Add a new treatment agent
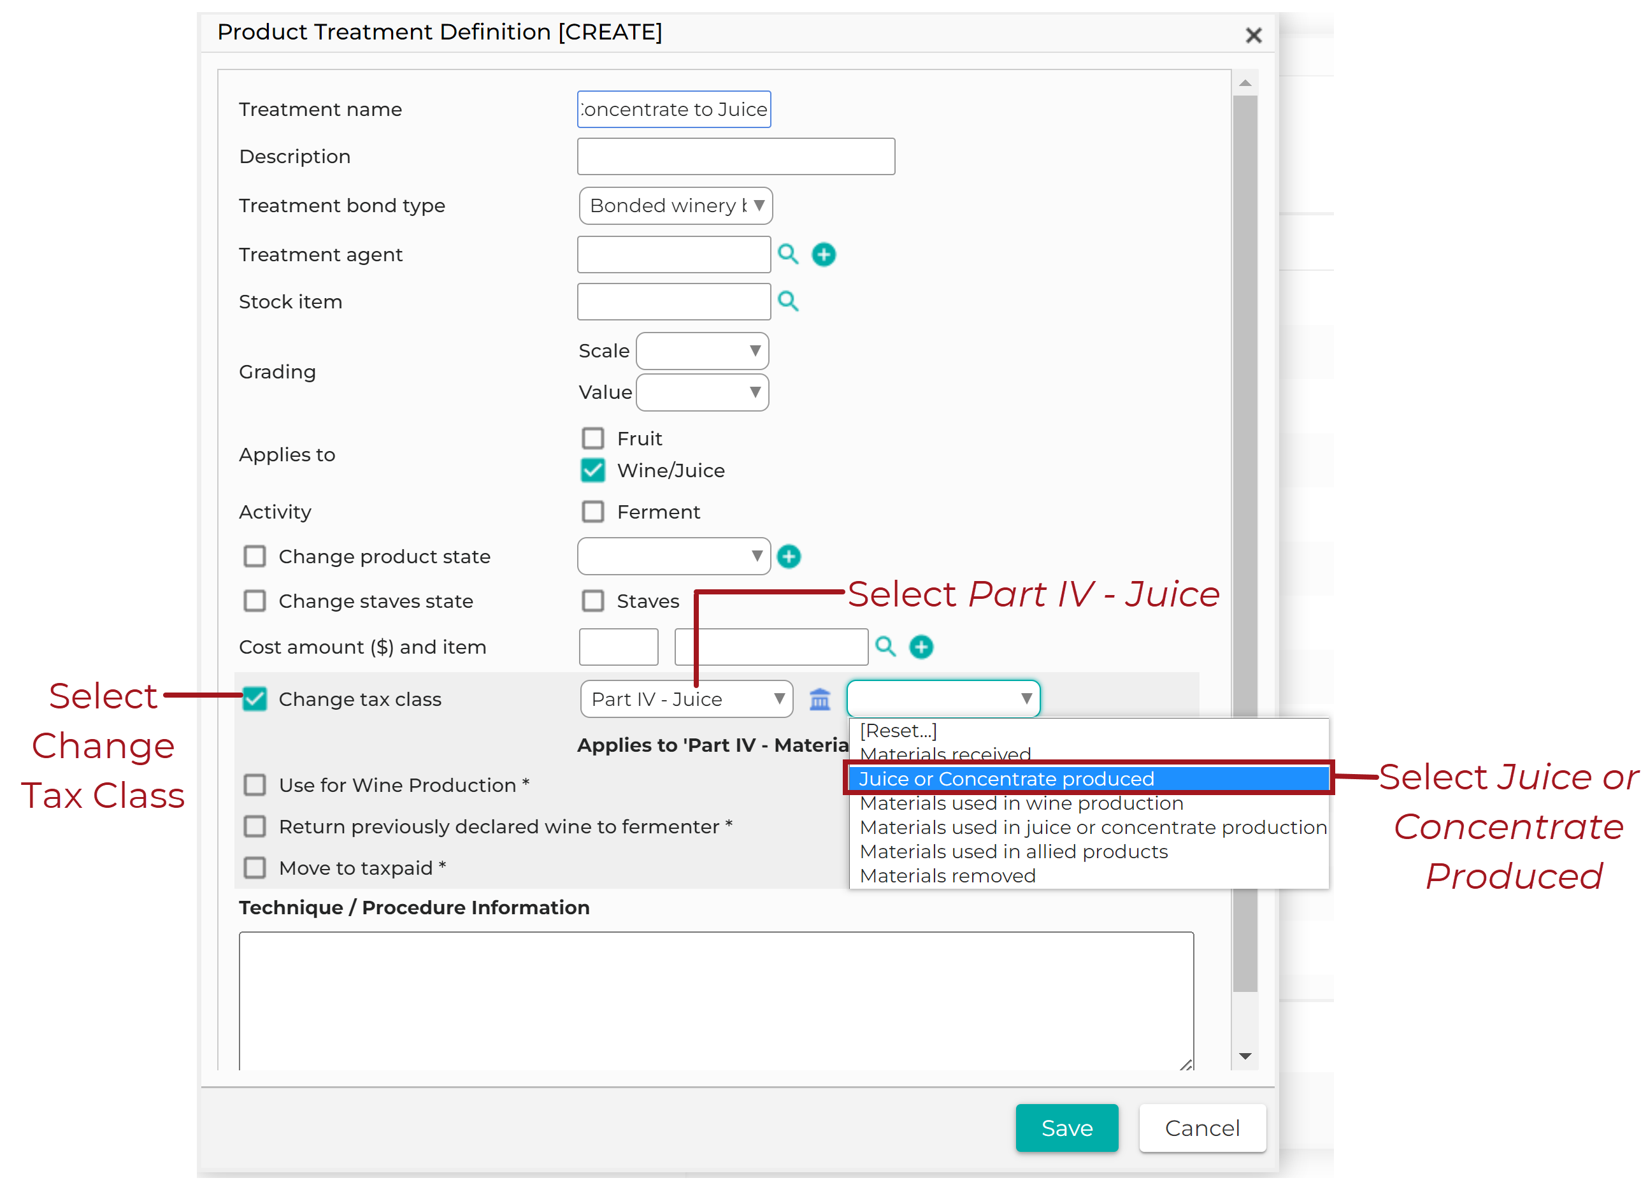This screenshot has height=1185, width=1648. 823,254
